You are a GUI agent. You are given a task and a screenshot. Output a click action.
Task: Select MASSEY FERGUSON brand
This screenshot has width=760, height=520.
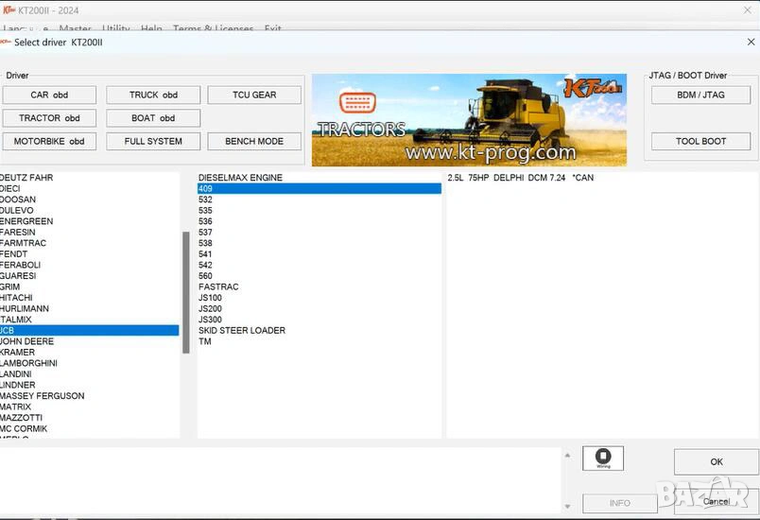[43, 396]
